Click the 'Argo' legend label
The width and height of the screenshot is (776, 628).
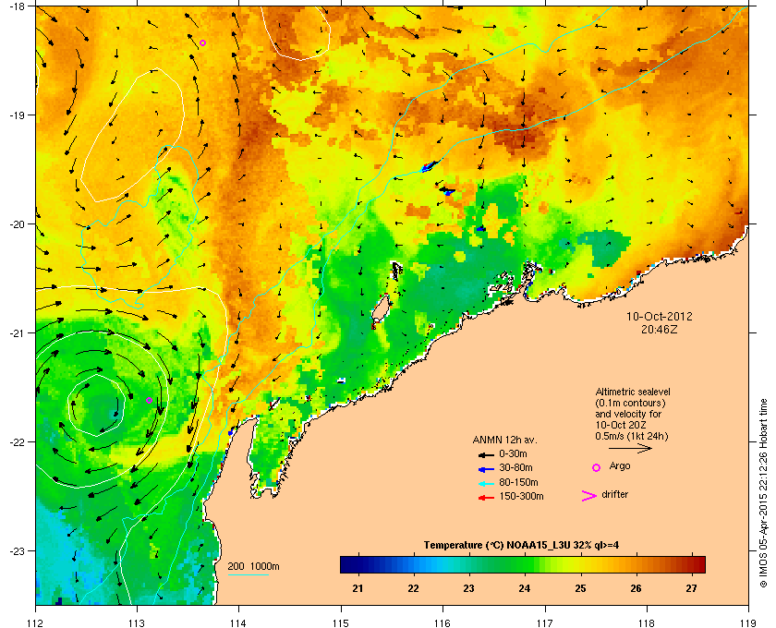[620, 466]
